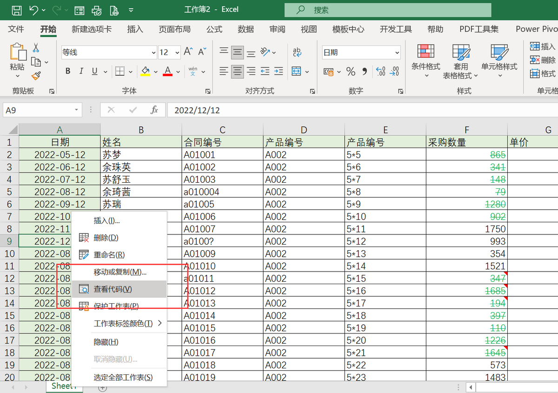The height and width of the screenshot is (393, 558).
Task: Customize the Quick Access Toolbar dropdown
Action: tap(131, 9)
